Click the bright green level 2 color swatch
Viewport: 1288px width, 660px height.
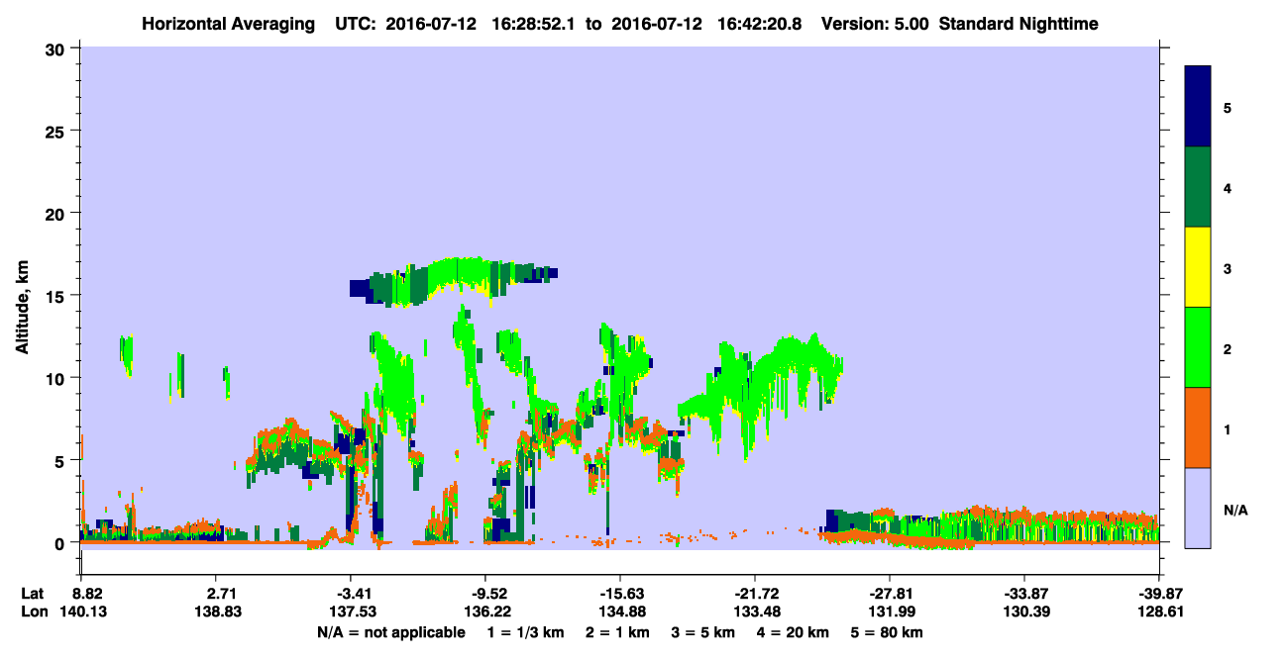click(x=1198, y=346)
